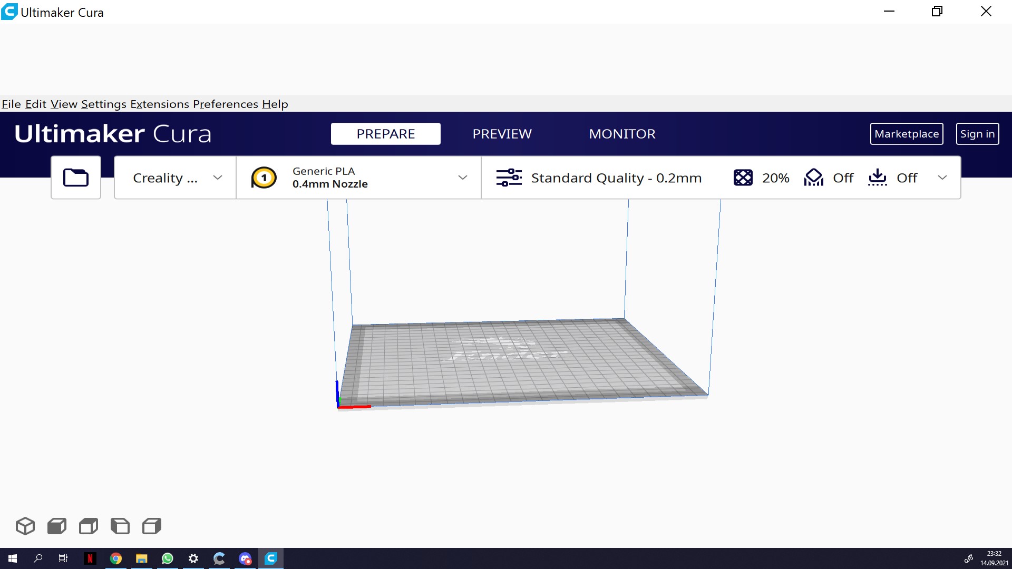Open the Marketplace

coord(907,134)
